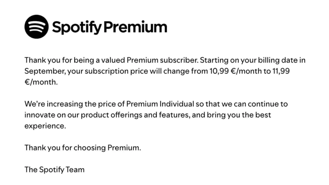Click "€/month." ending the first paragraph
The height and width of the screenshot is (185, 329).
point(41,82)
